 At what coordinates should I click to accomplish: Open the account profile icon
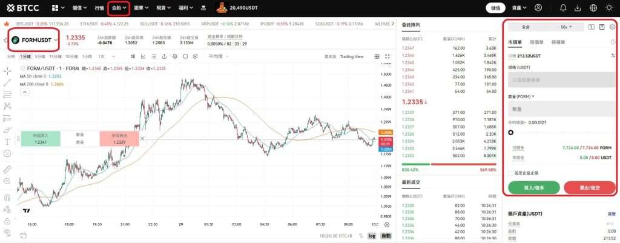click(538, 7)
